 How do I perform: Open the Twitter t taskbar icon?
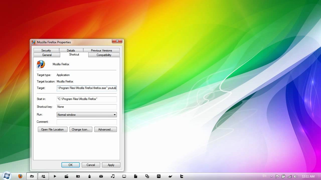[182, 176]
